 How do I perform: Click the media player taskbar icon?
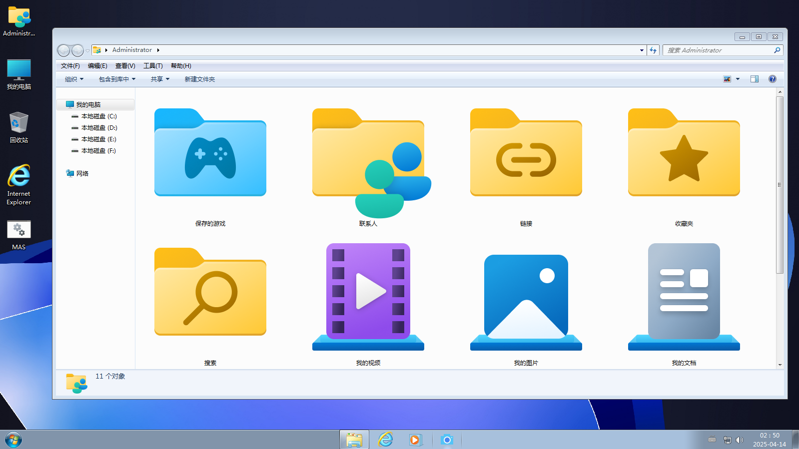[x=416, y=440]
